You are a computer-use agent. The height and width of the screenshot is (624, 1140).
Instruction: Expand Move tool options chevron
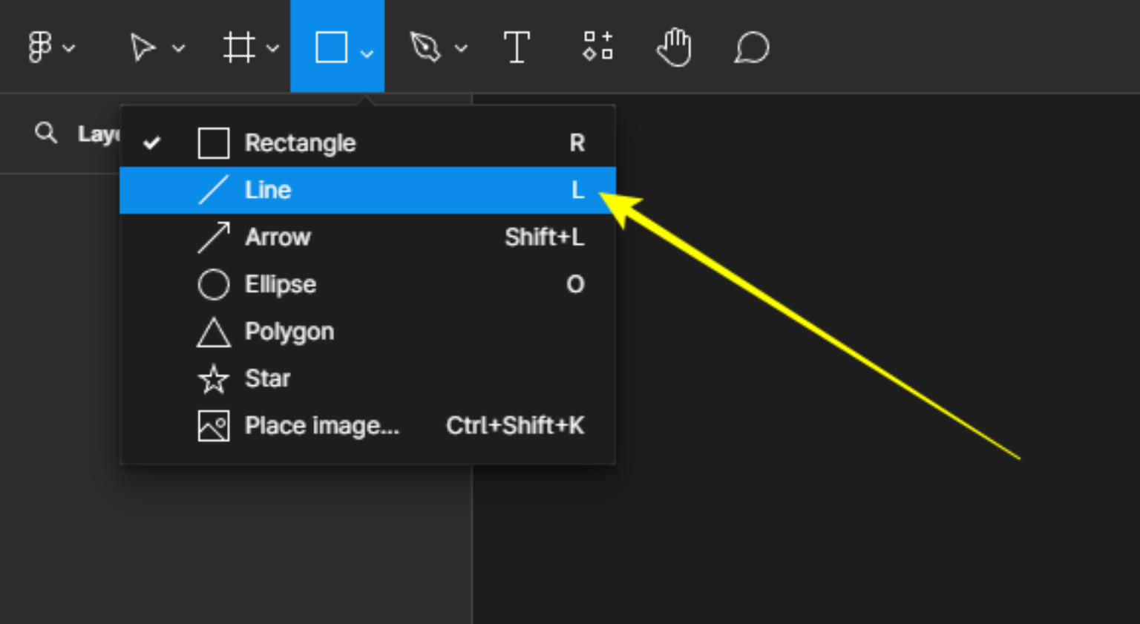(x=178, y=49)
